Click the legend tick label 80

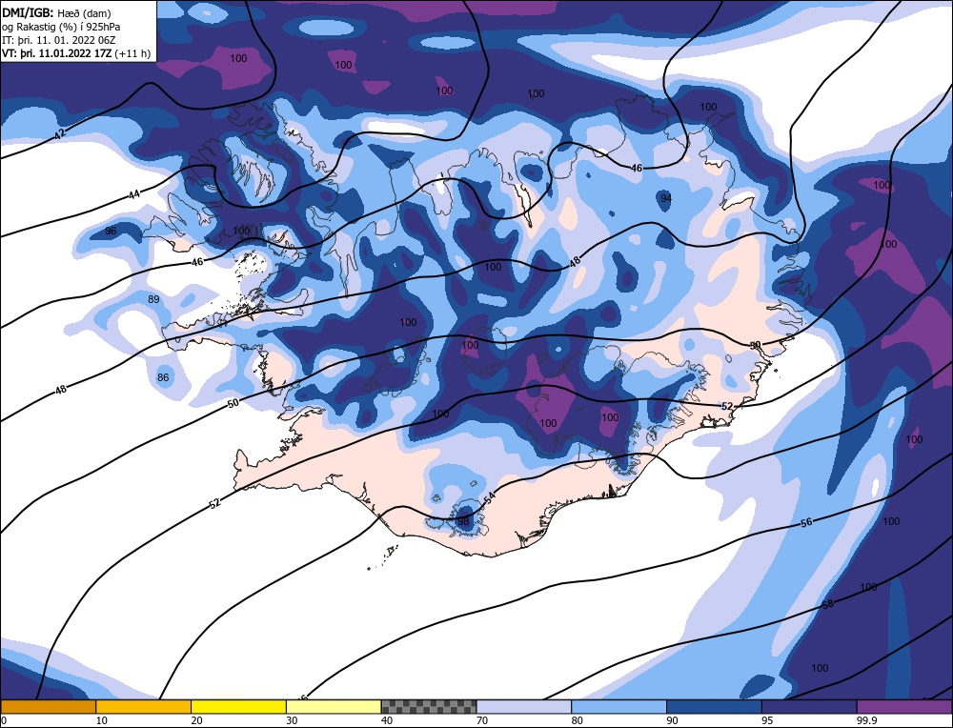pos(578,720)
